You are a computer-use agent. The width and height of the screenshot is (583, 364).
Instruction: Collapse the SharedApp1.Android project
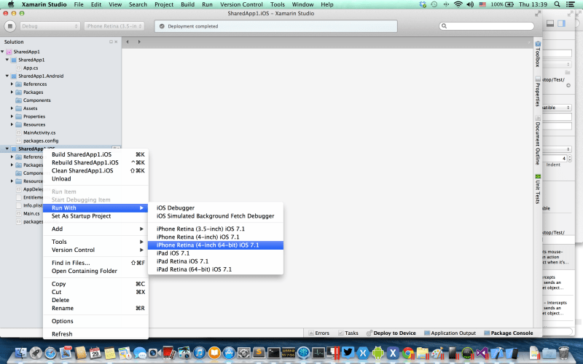[x=7, y=76]
